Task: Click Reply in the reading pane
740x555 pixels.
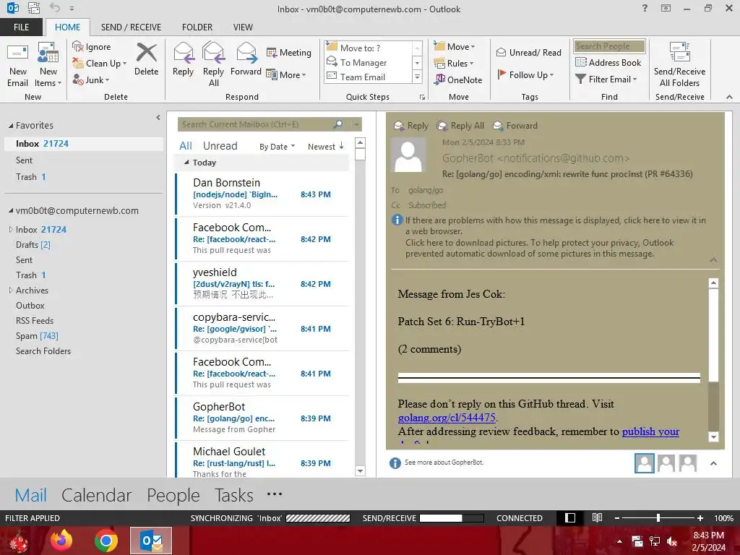Action: [411, 126]
